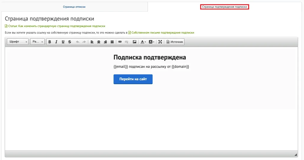Screen dimensions: 304x160
Task: Align text to the right
Action: [105, 42]
